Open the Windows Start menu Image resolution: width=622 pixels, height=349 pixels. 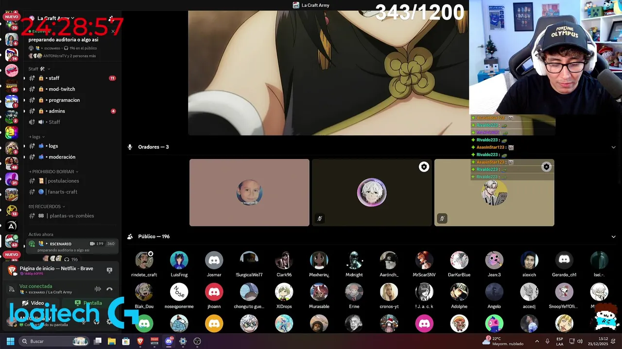[x=10, y=341]
